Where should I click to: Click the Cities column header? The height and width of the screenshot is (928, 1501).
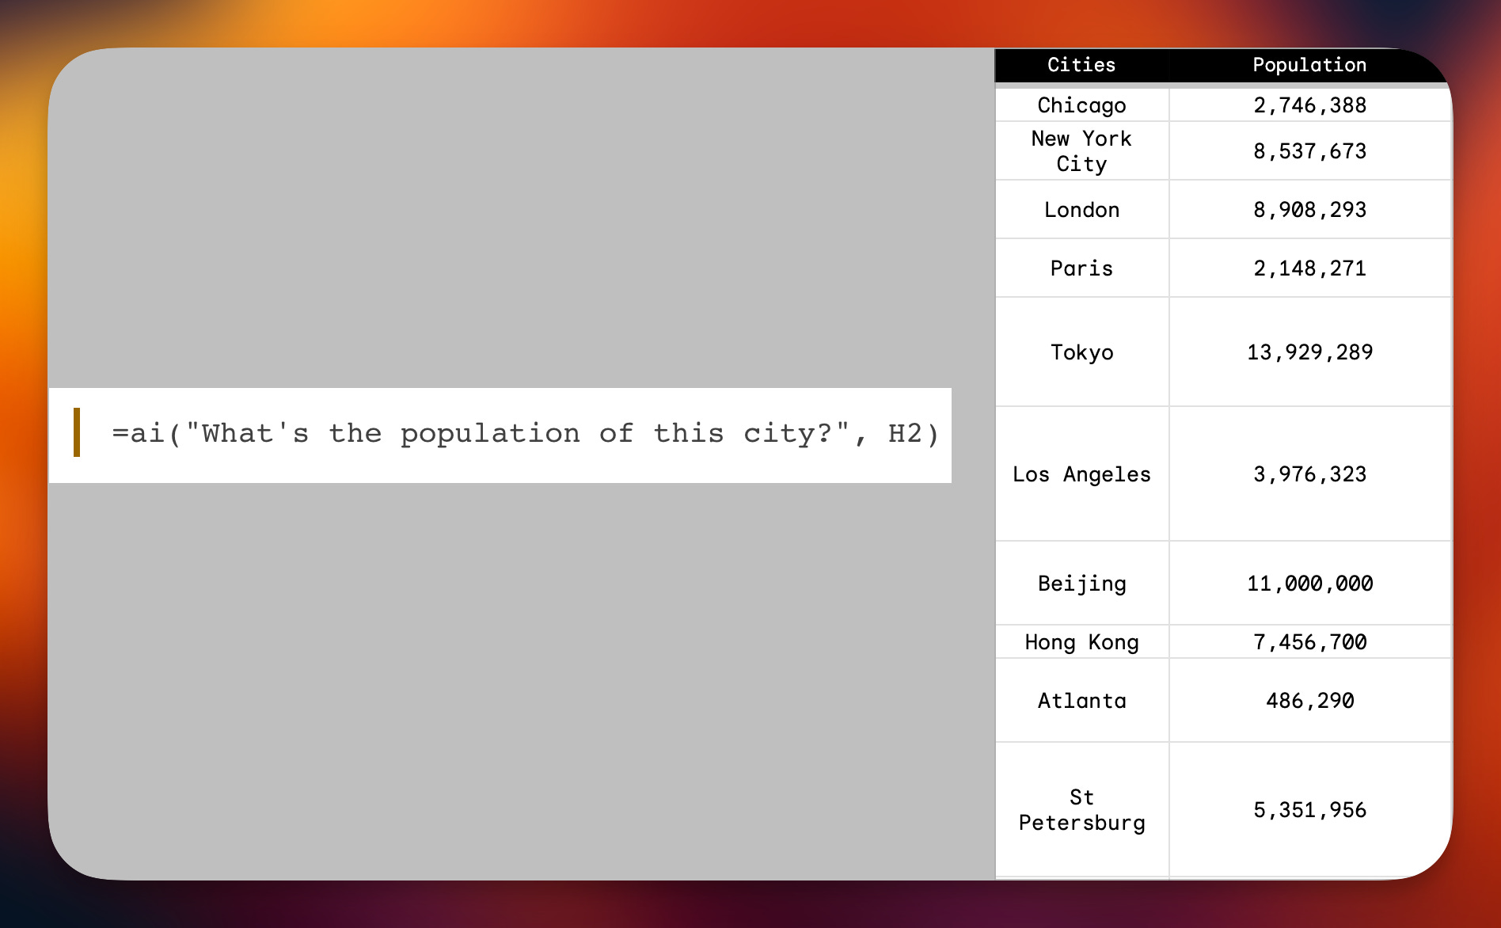1081,65
